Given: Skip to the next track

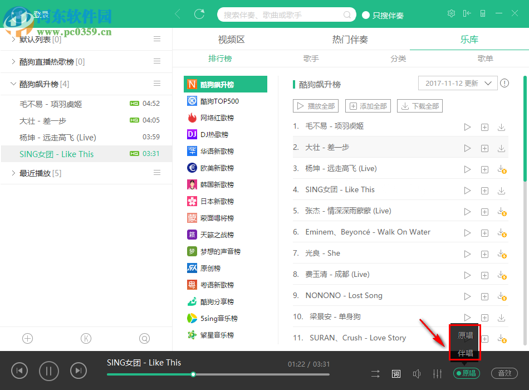Looking at the screenshot, I should (x=79, y=370).
